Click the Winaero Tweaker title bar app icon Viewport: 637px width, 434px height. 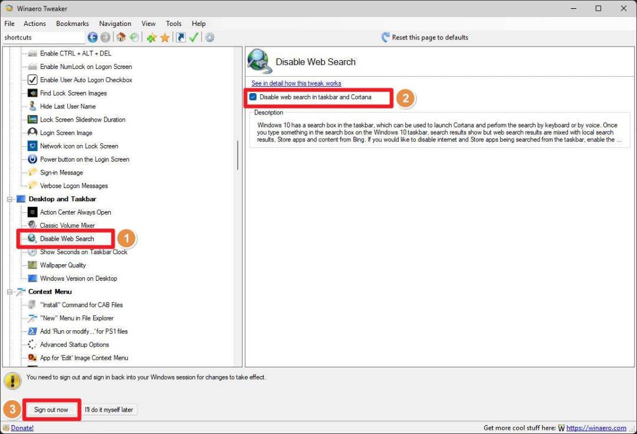[9, 8]
